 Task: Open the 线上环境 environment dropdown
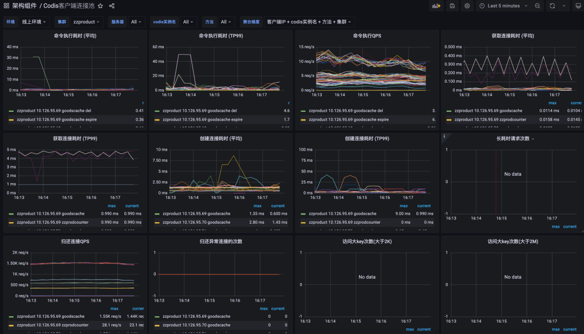click(x=34, y=22)
